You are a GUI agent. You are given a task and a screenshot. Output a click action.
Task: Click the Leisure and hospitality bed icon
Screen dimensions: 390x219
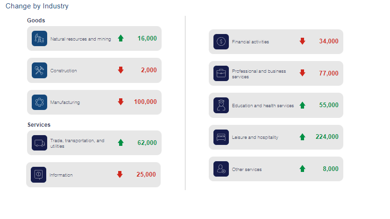tap(221, 137)
